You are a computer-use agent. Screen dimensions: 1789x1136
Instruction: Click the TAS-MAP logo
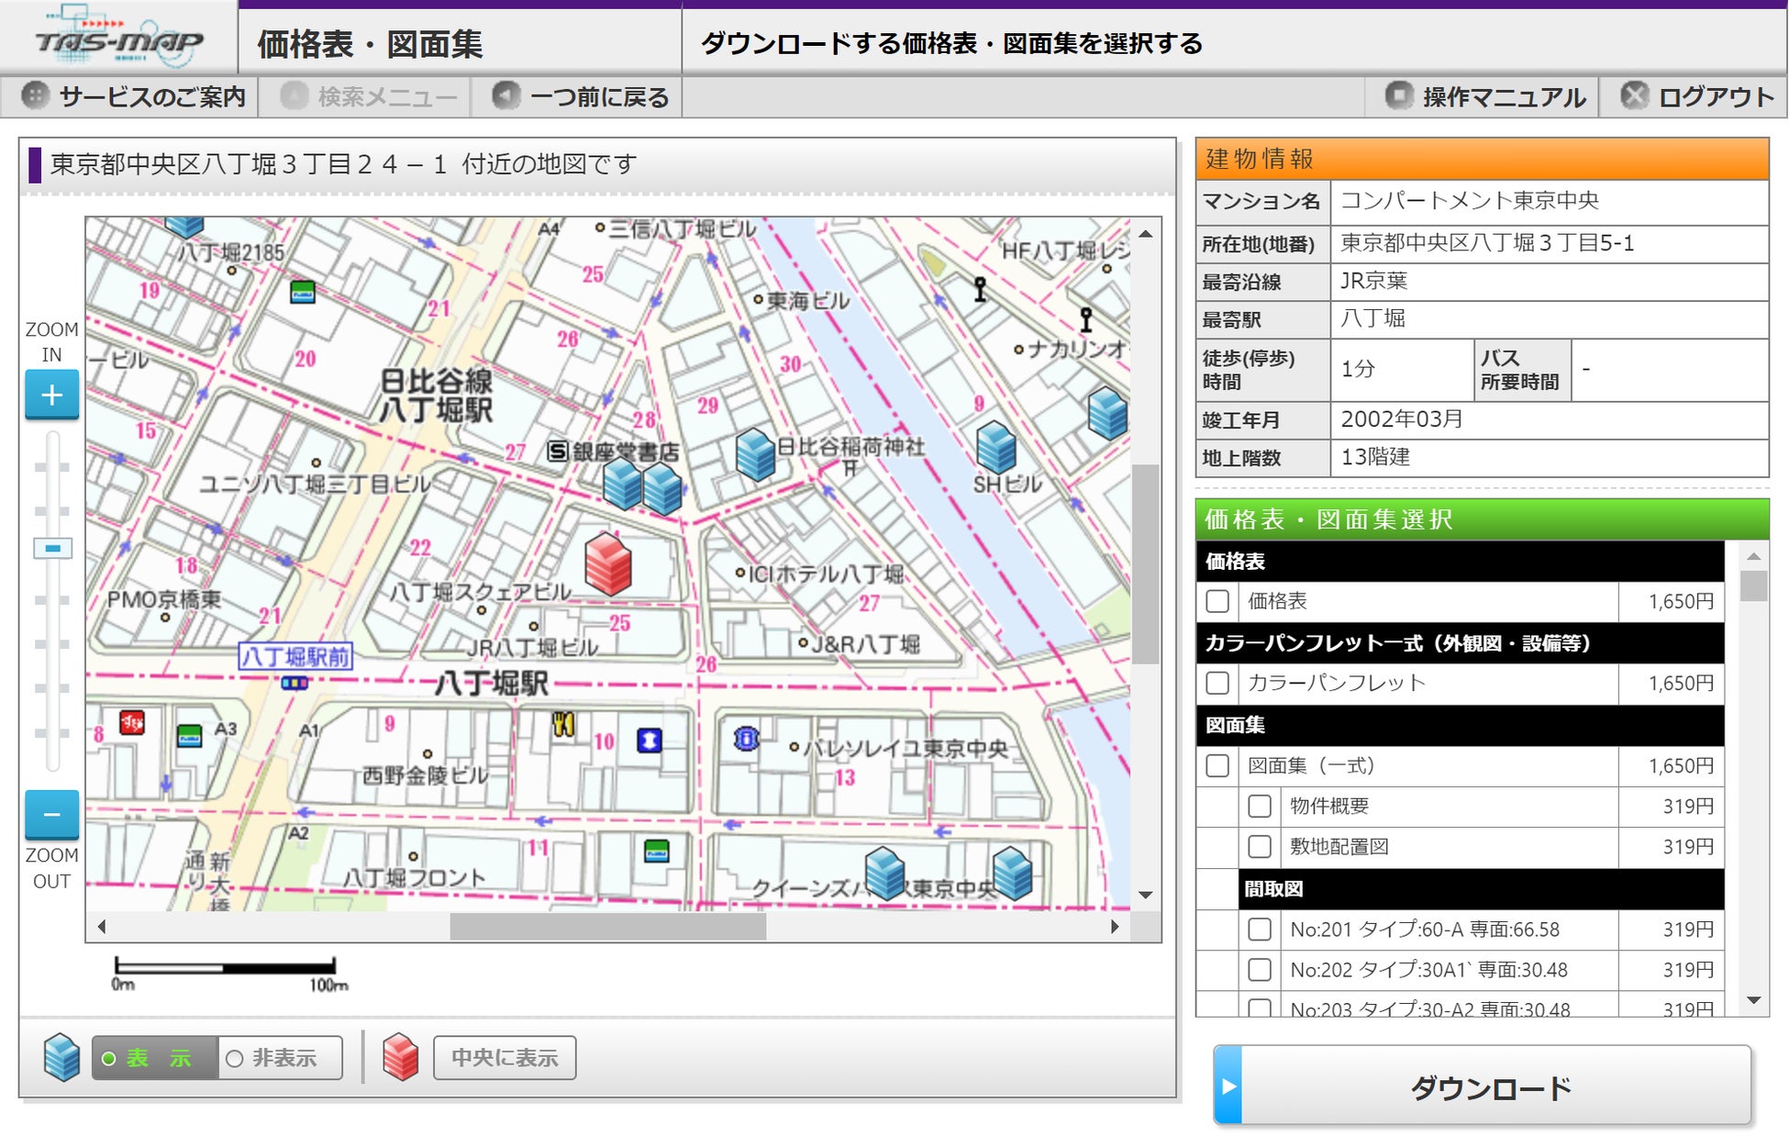(119, 40)
